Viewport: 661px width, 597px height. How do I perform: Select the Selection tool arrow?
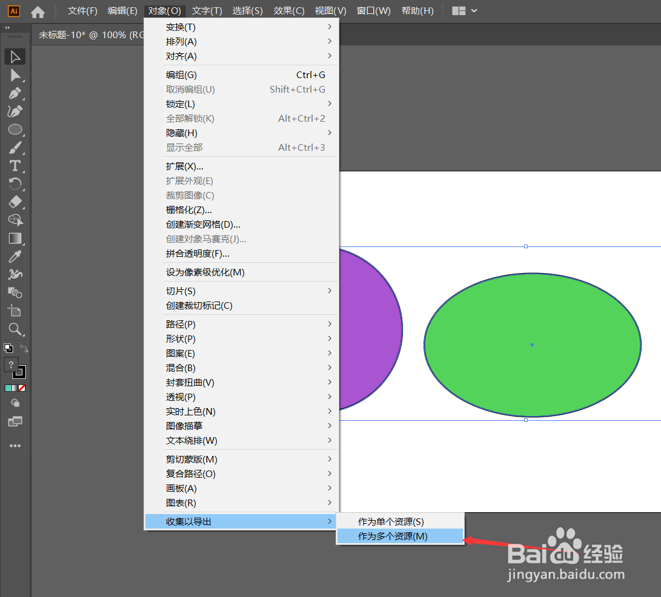click(15, 57)
